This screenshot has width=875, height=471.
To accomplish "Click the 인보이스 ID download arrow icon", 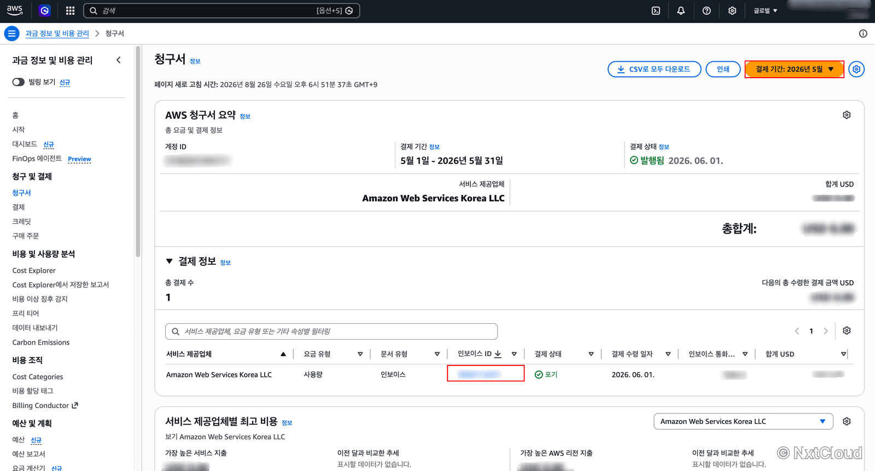I will [x=498, y=354].
